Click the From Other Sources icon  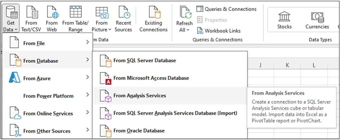point(15,131)
